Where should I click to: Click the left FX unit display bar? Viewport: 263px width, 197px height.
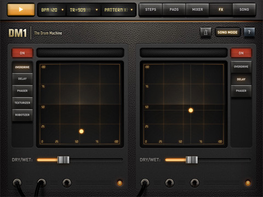[x=80, y=53]
